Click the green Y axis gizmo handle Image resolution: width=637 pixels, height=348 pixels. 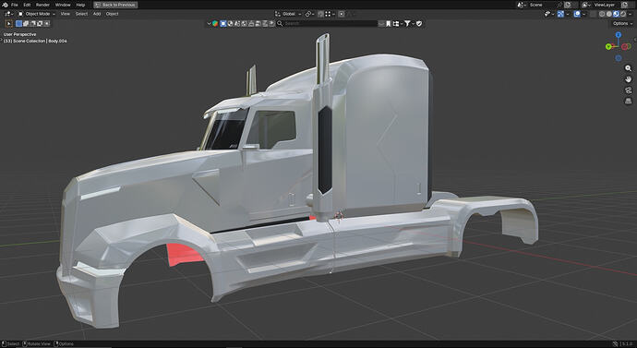608,47
